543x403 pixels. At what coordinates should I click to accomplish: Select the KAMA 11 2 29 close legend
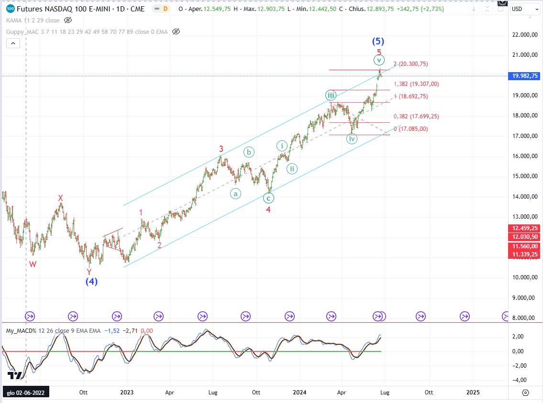click(33, 21)
